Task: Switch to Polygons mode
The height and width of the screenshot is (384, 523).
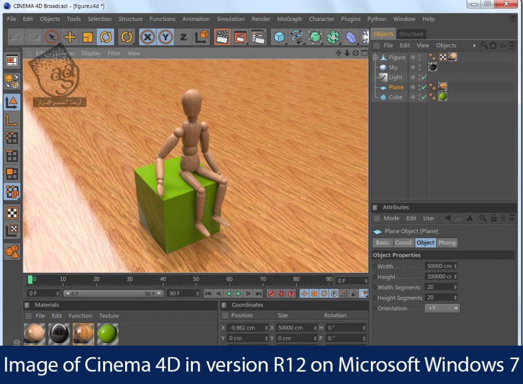Action: pos(12,173)
